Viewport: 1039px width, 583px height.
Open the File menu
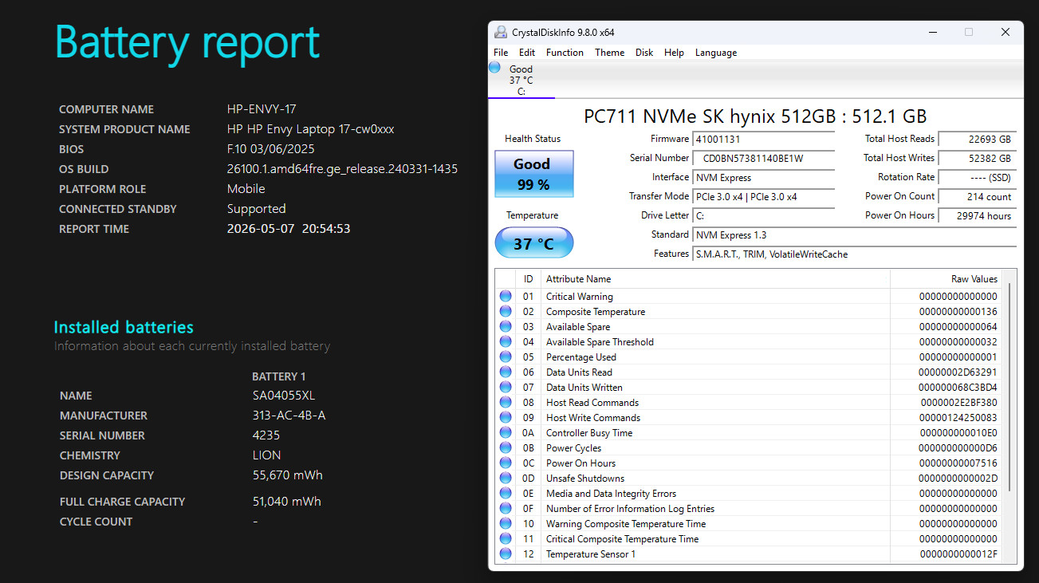(501, 53)
